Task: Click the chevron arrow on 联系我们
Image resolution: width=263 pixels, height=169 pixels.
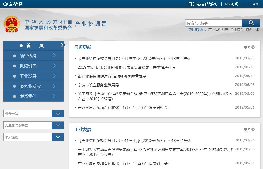Action: 54,96
